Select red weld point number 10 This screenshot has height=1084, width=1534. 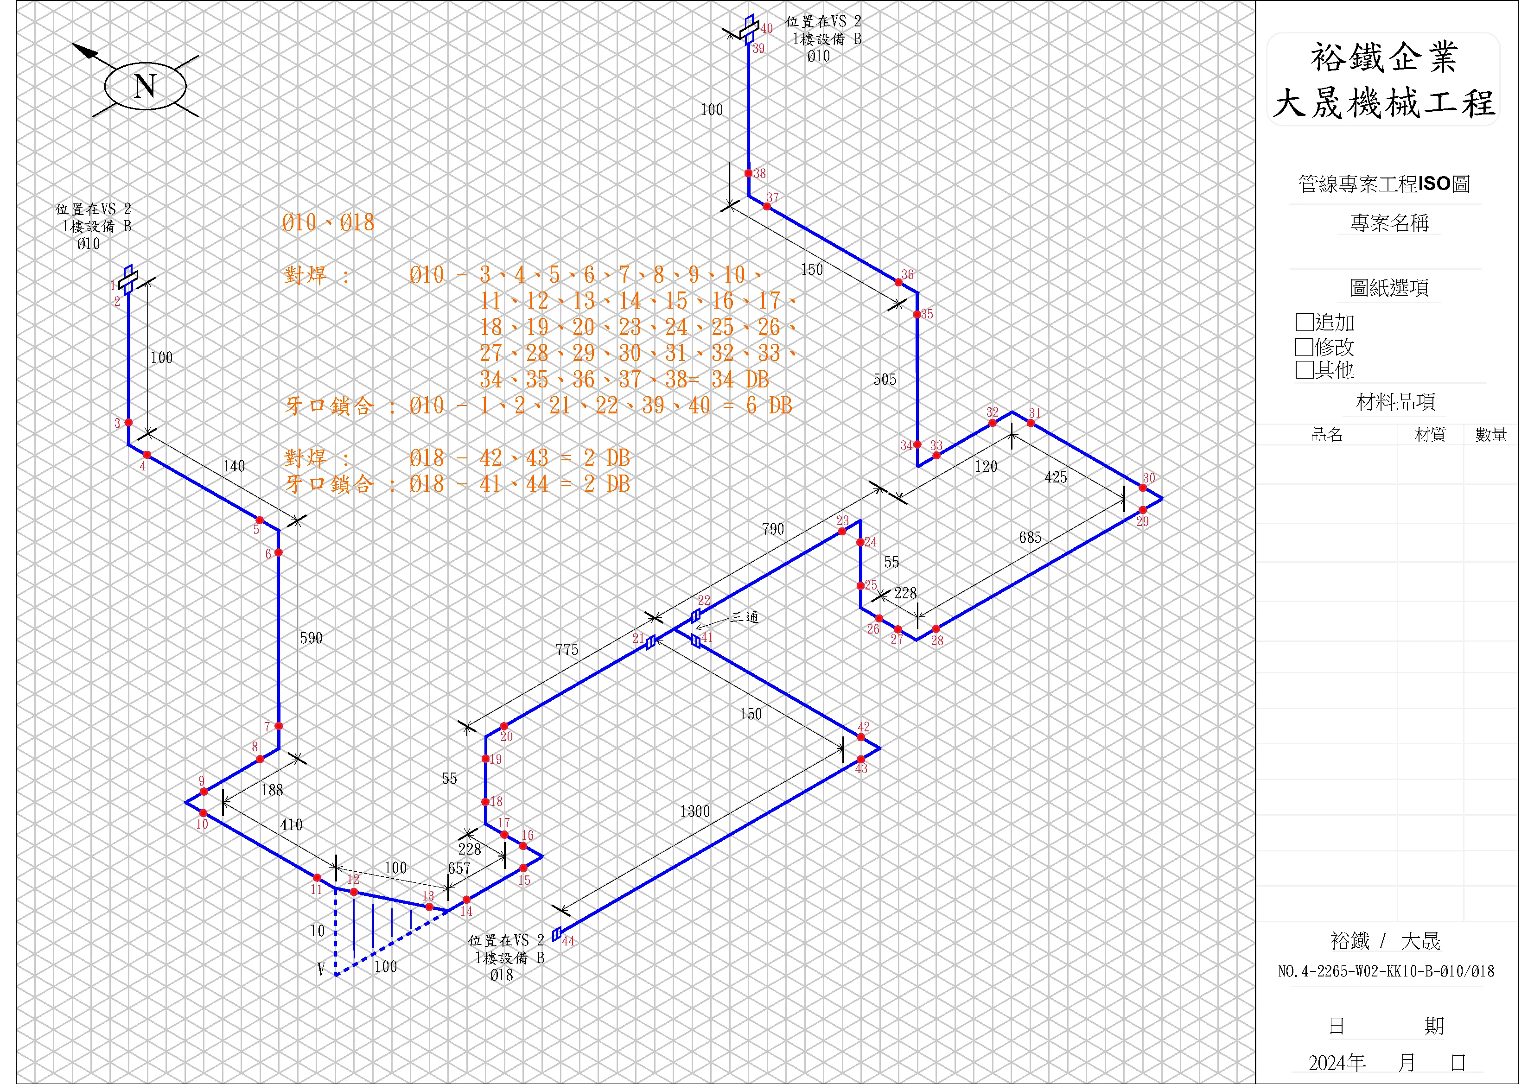pyautogui.click(x=203, y=813)
